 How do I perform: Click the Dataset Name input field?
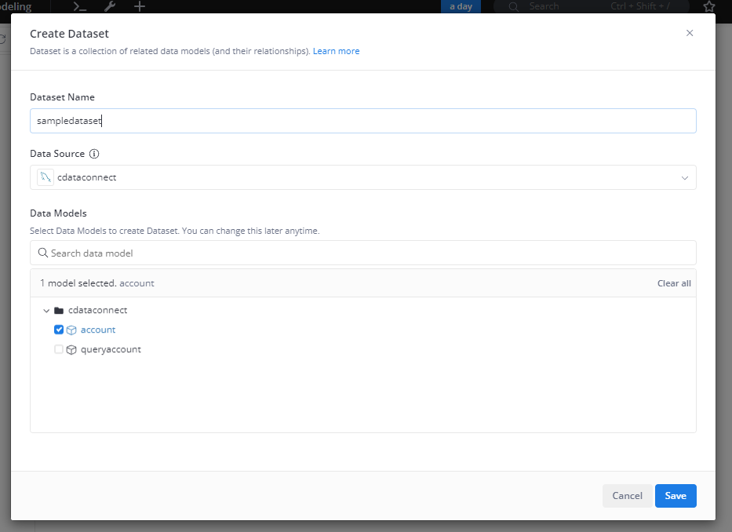point(363,121)
